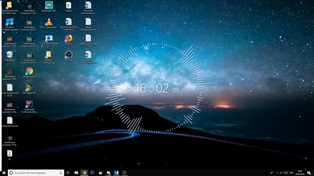
Task: Open File Explorer from the taskbar
Action: (x=77, y=173)
